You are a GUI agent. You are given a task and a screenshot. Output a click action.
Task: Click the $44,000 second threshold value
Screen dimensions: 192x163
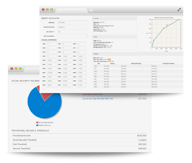click(x=142, y=148)
